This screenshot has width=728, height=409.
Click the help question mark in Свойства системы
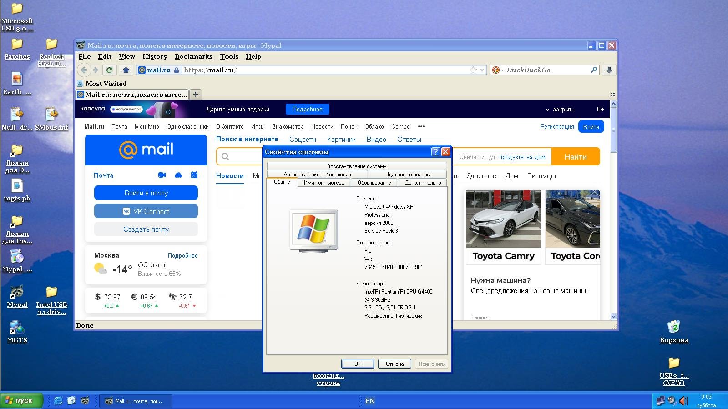(x=435, y=152)
